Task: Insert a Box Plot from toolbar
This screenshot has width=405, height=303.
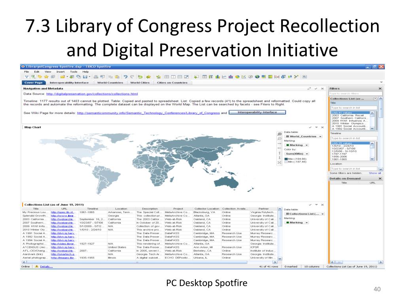Action: tap(290, 77)
